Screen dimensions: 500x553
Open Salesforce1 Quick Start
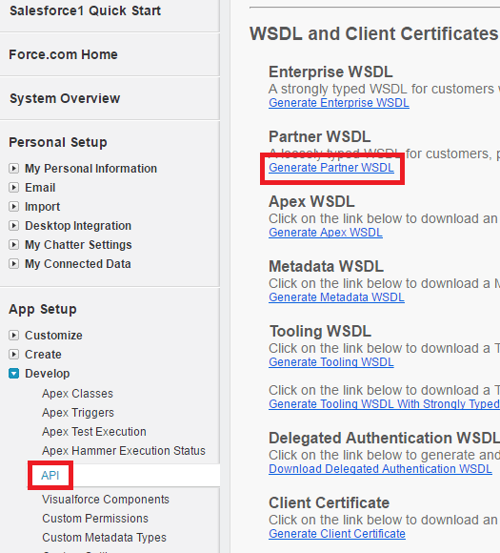tap(86, 10)
